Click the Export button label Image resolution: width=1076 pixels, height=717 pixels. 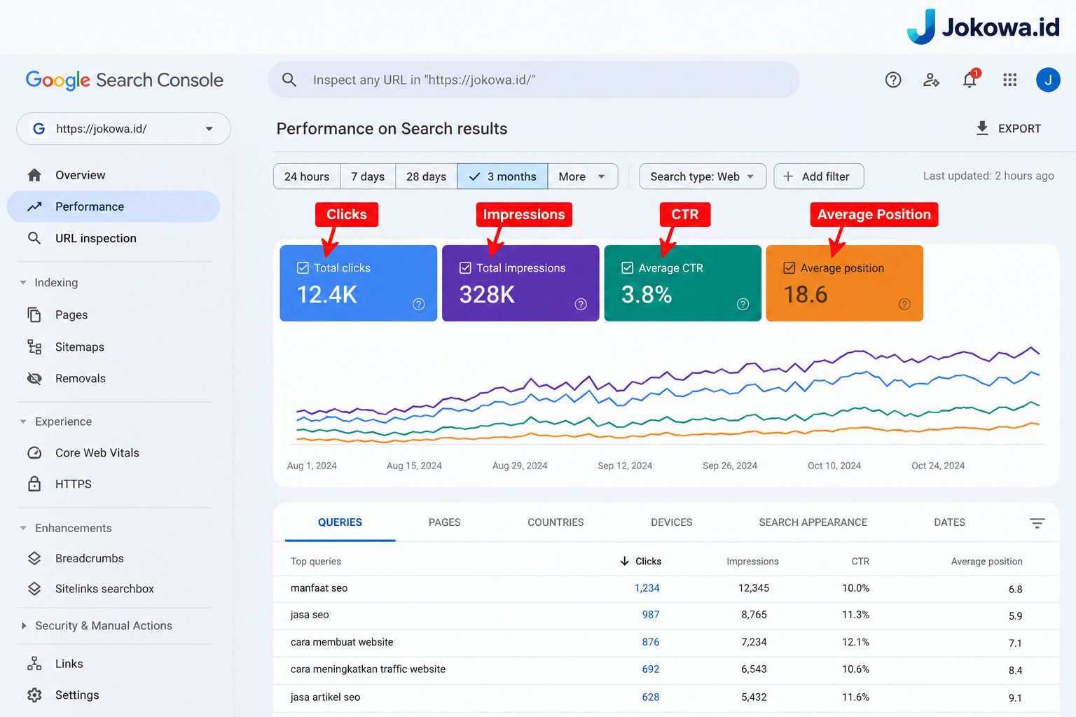click(1019, 129)
